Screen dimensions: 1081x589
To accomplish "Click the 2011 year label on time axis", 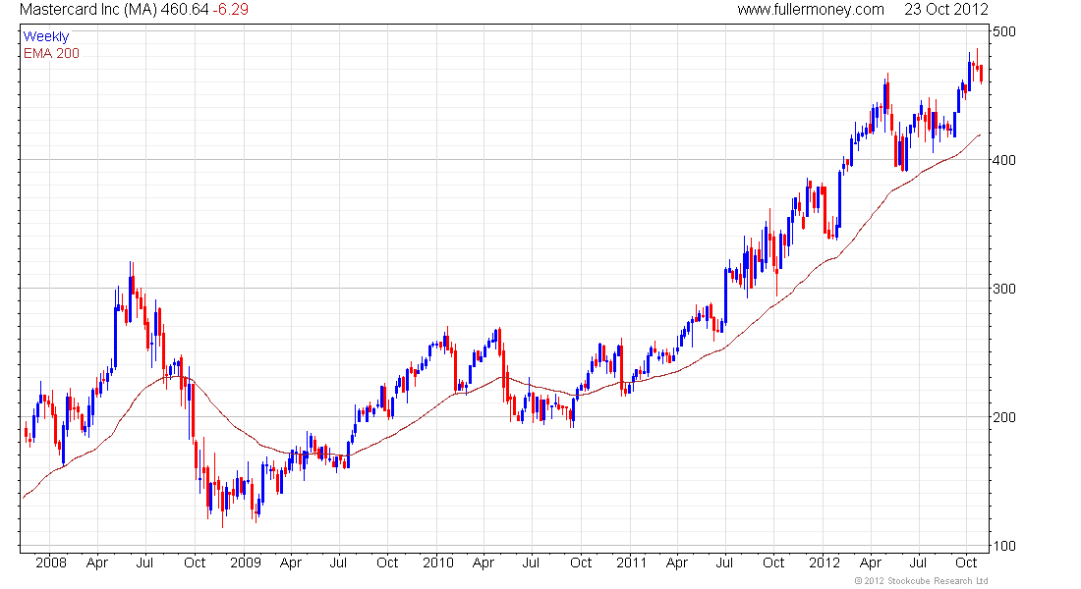I will pos(632,562).
